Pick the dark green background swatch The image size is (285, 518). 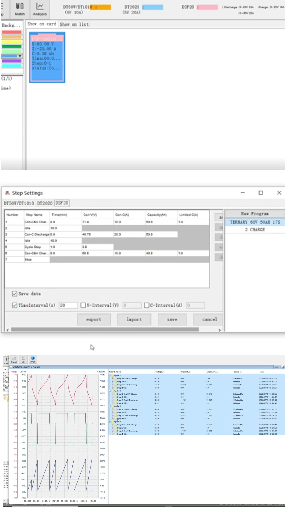point(11,47)
